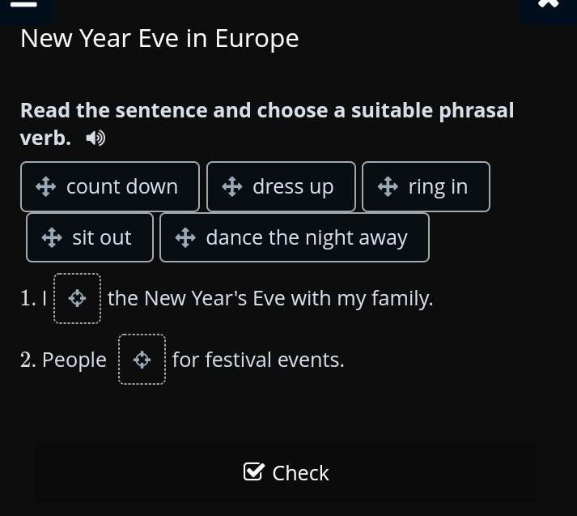Play the audio speaker icon
The image size is (577, 516).
tap(95, 139)
